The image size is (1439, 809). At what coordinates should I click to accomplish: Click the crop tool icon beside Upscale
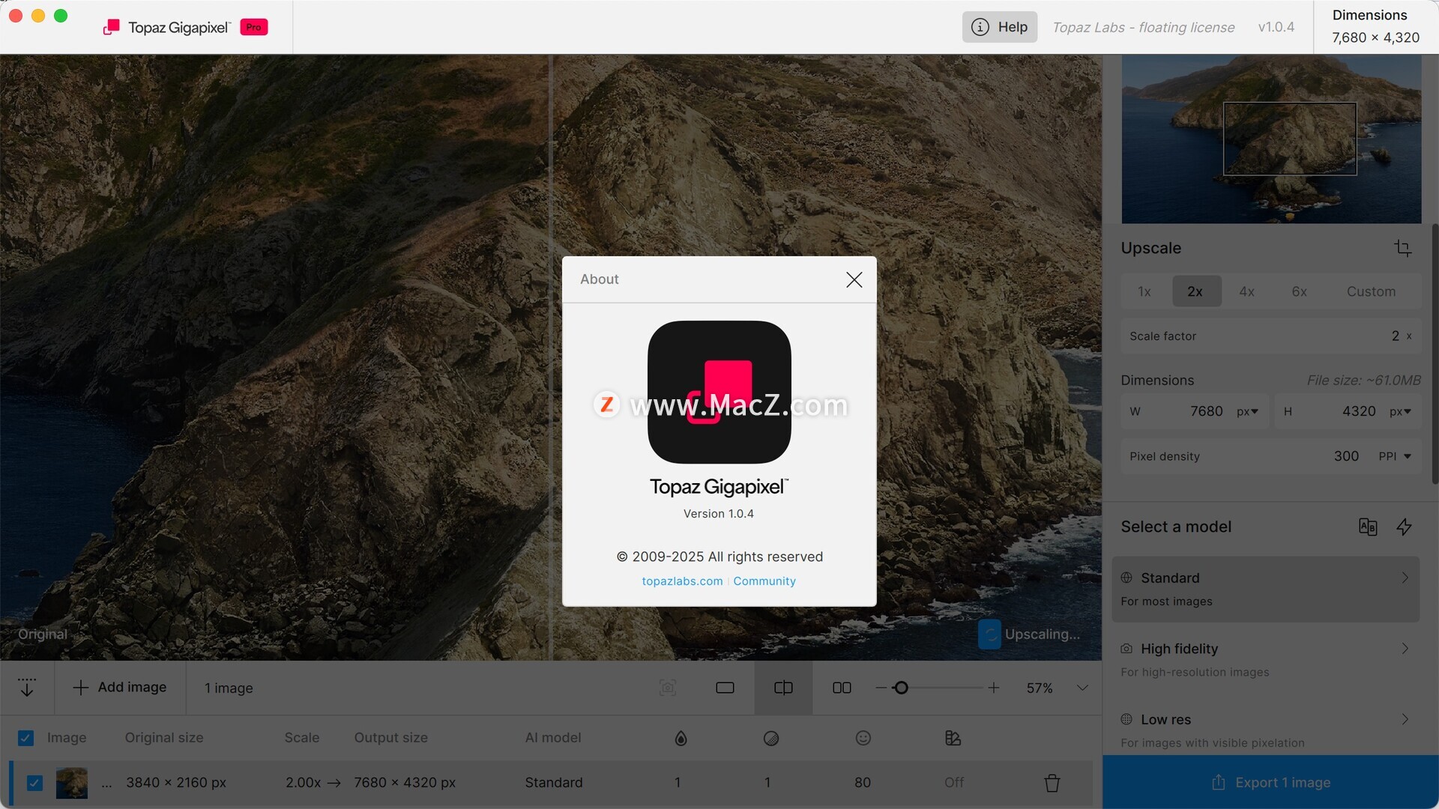[x=1402, y=248]
